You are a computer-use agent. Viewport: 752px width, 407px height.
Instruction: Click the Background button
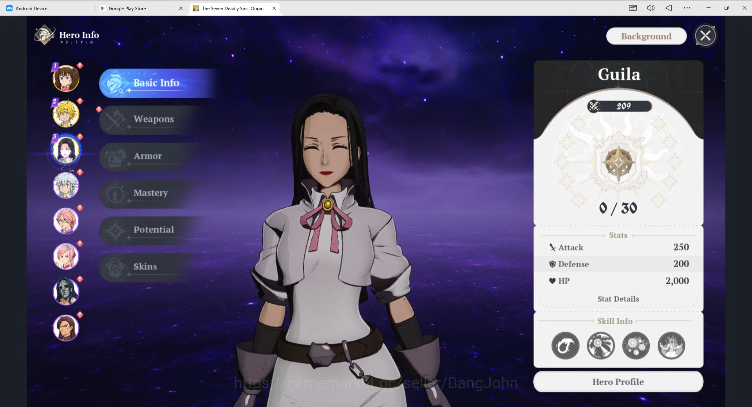(x=646, y=36)
